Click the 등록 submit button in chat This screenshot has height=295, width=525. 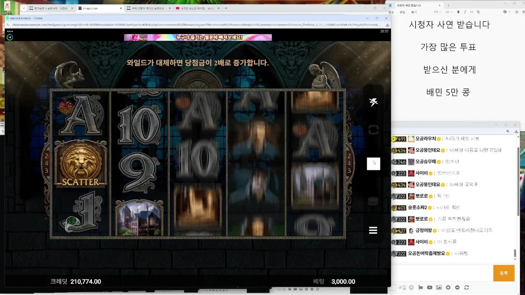(x=504, y=273)
